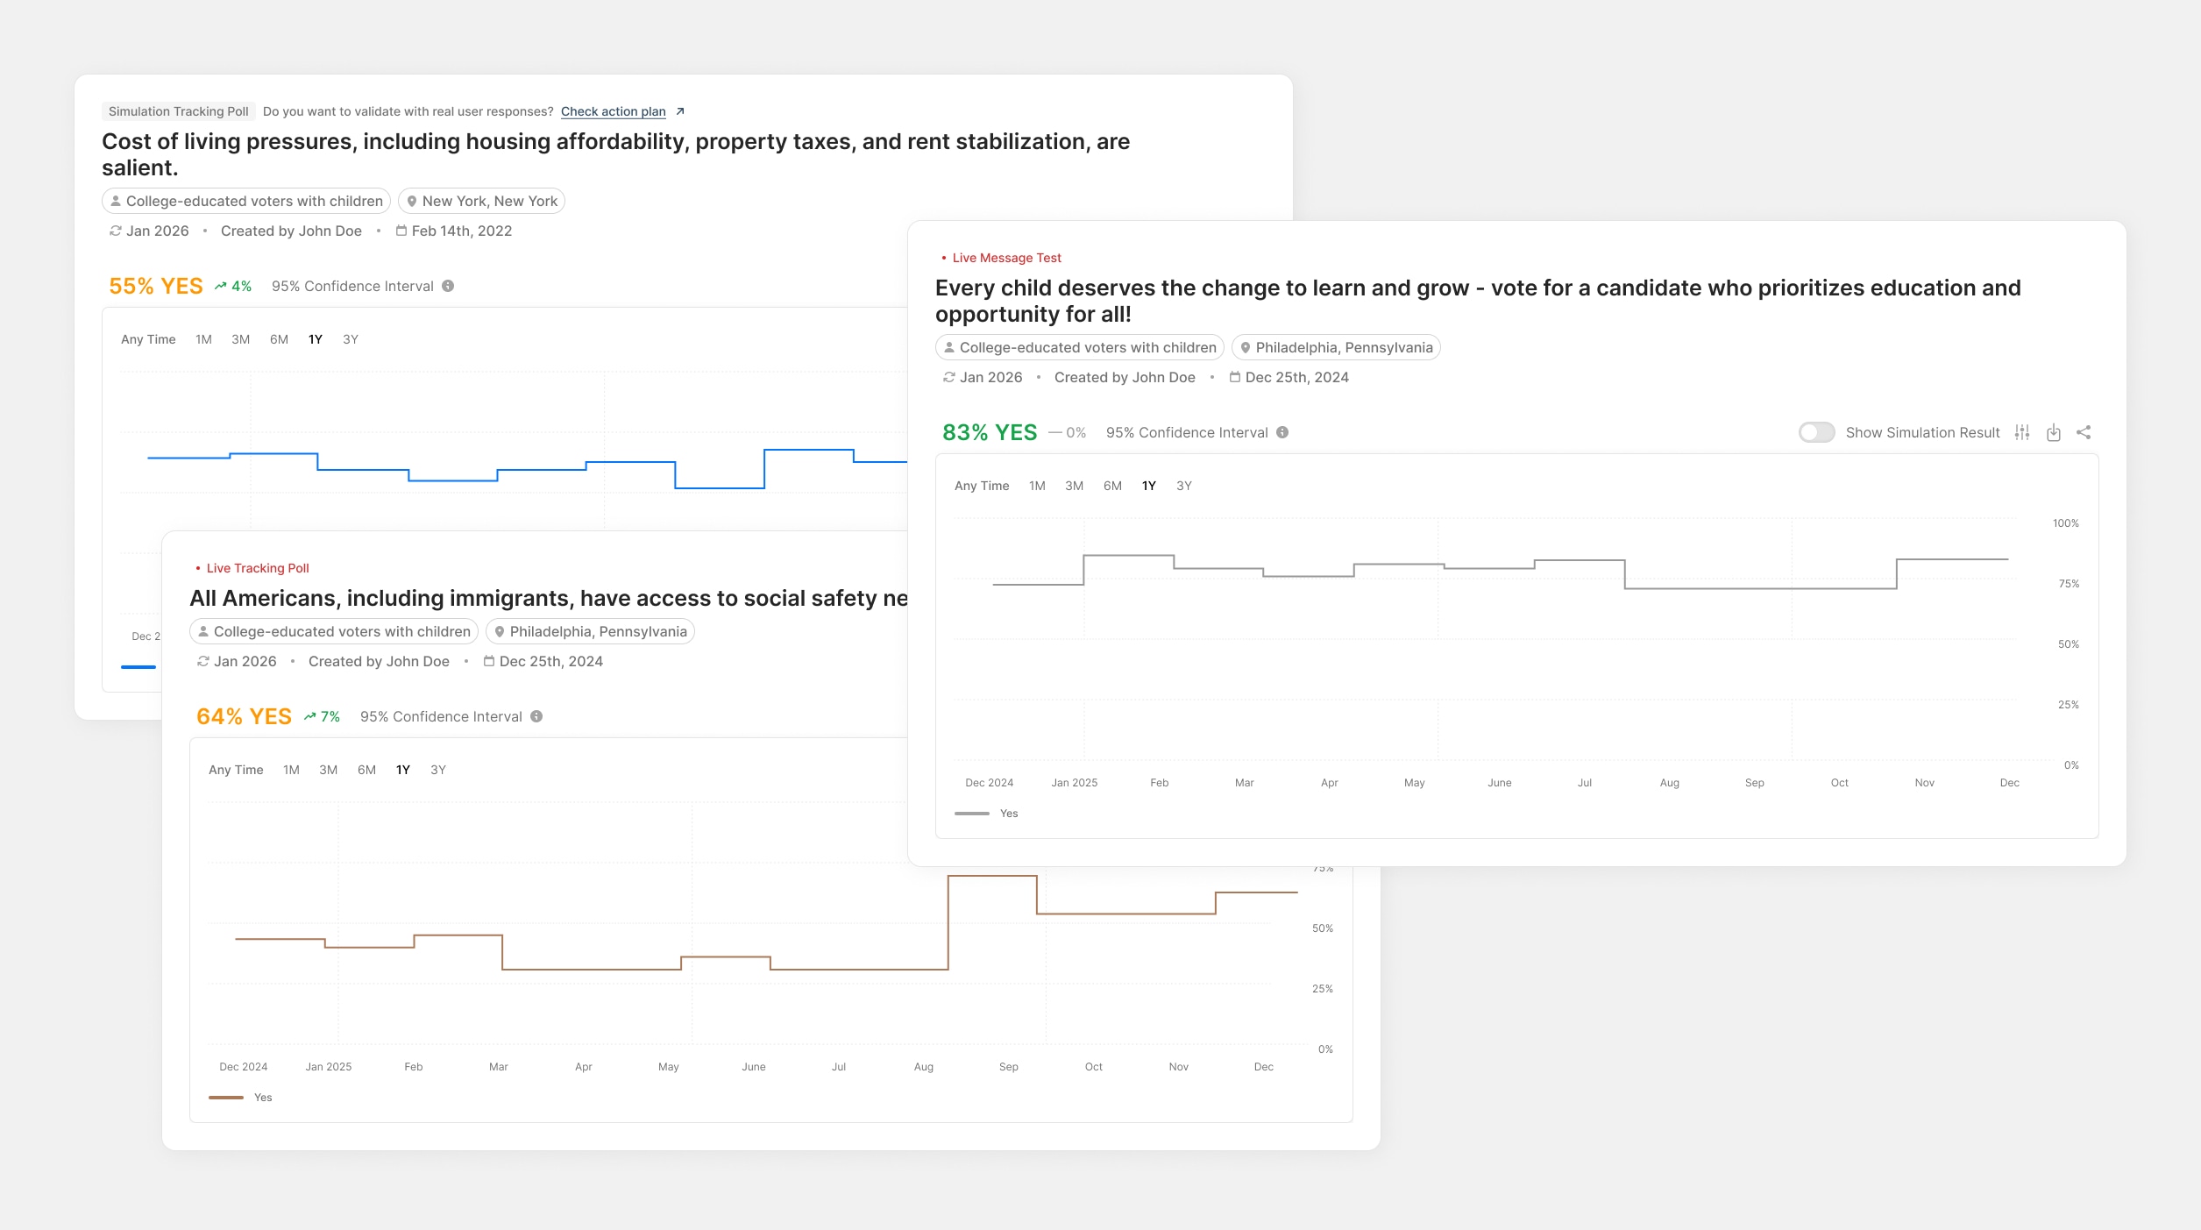Click Philadelphia location tag in Live Message Test card
The image size is (2201, 1230).
pyautogui.click(x=1336, y=347)
